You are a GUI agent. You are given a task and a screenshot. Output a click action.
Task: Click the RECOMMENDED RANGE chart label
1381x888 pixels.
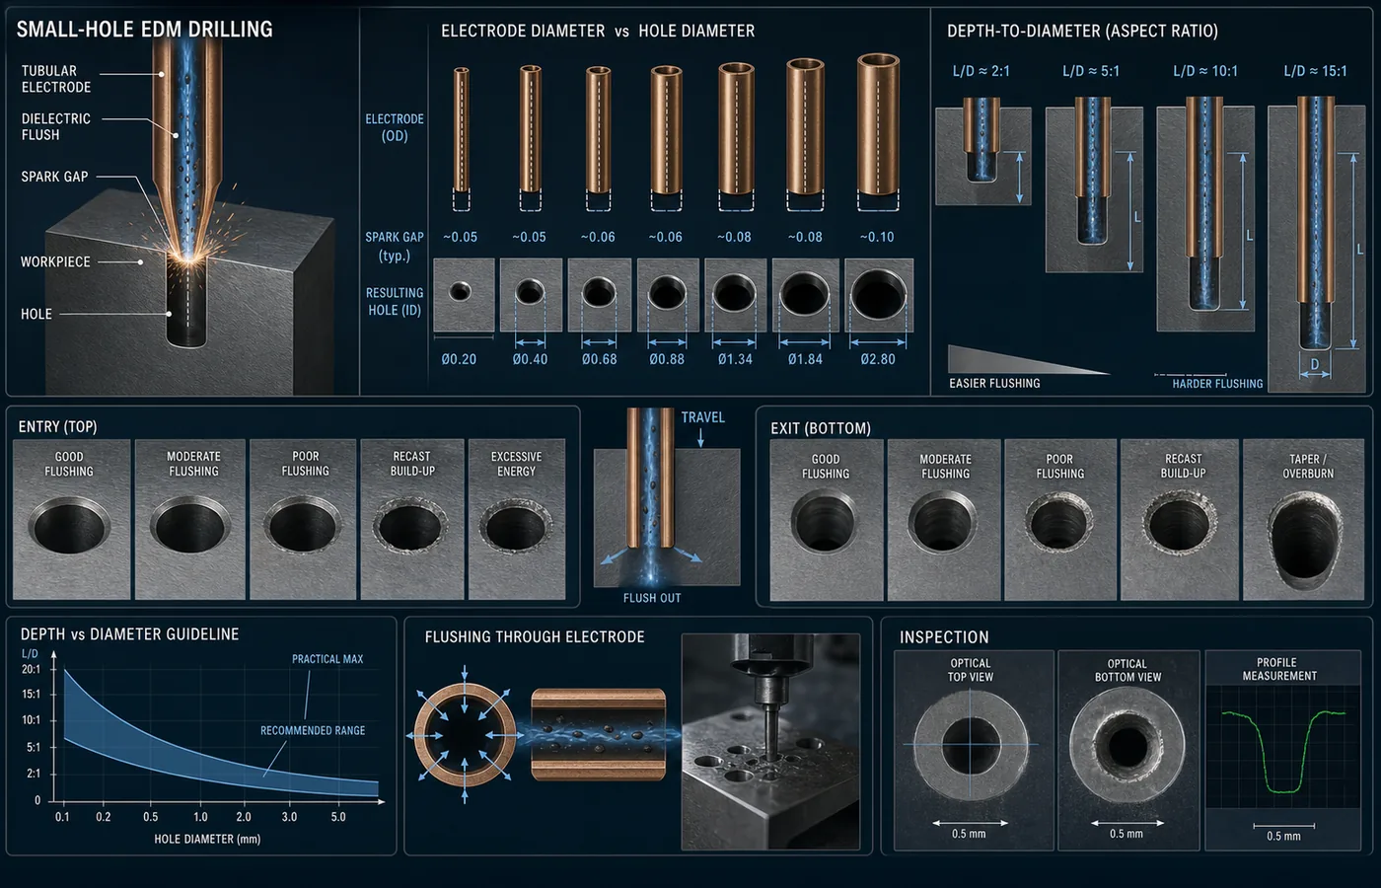(313, 731)
